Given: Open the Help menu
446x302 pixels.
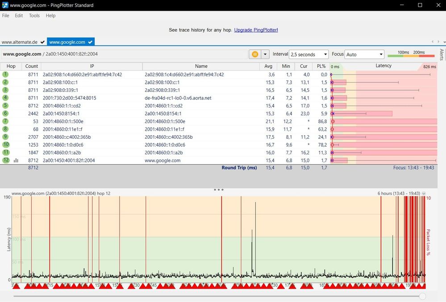Looking at the screenshot, I should pyautogui.click(x=50, y=16).
